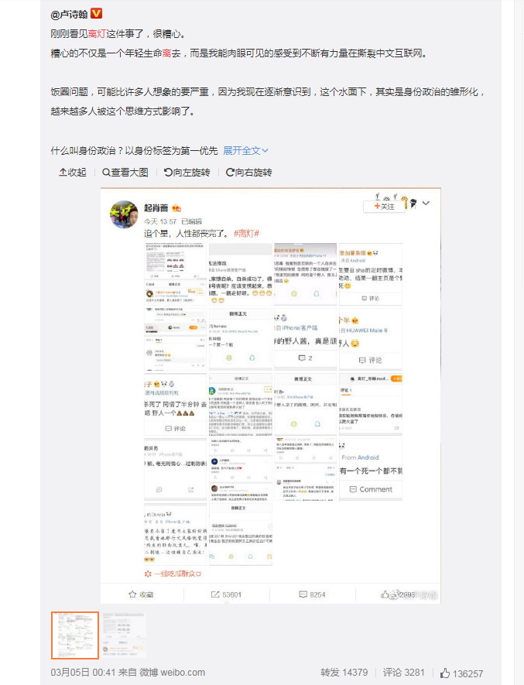Click the verified V badge beside 卢诗翰

point(96,13)
